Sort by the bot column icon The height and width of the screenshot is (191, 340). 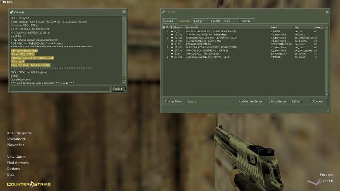pos(167,27)
